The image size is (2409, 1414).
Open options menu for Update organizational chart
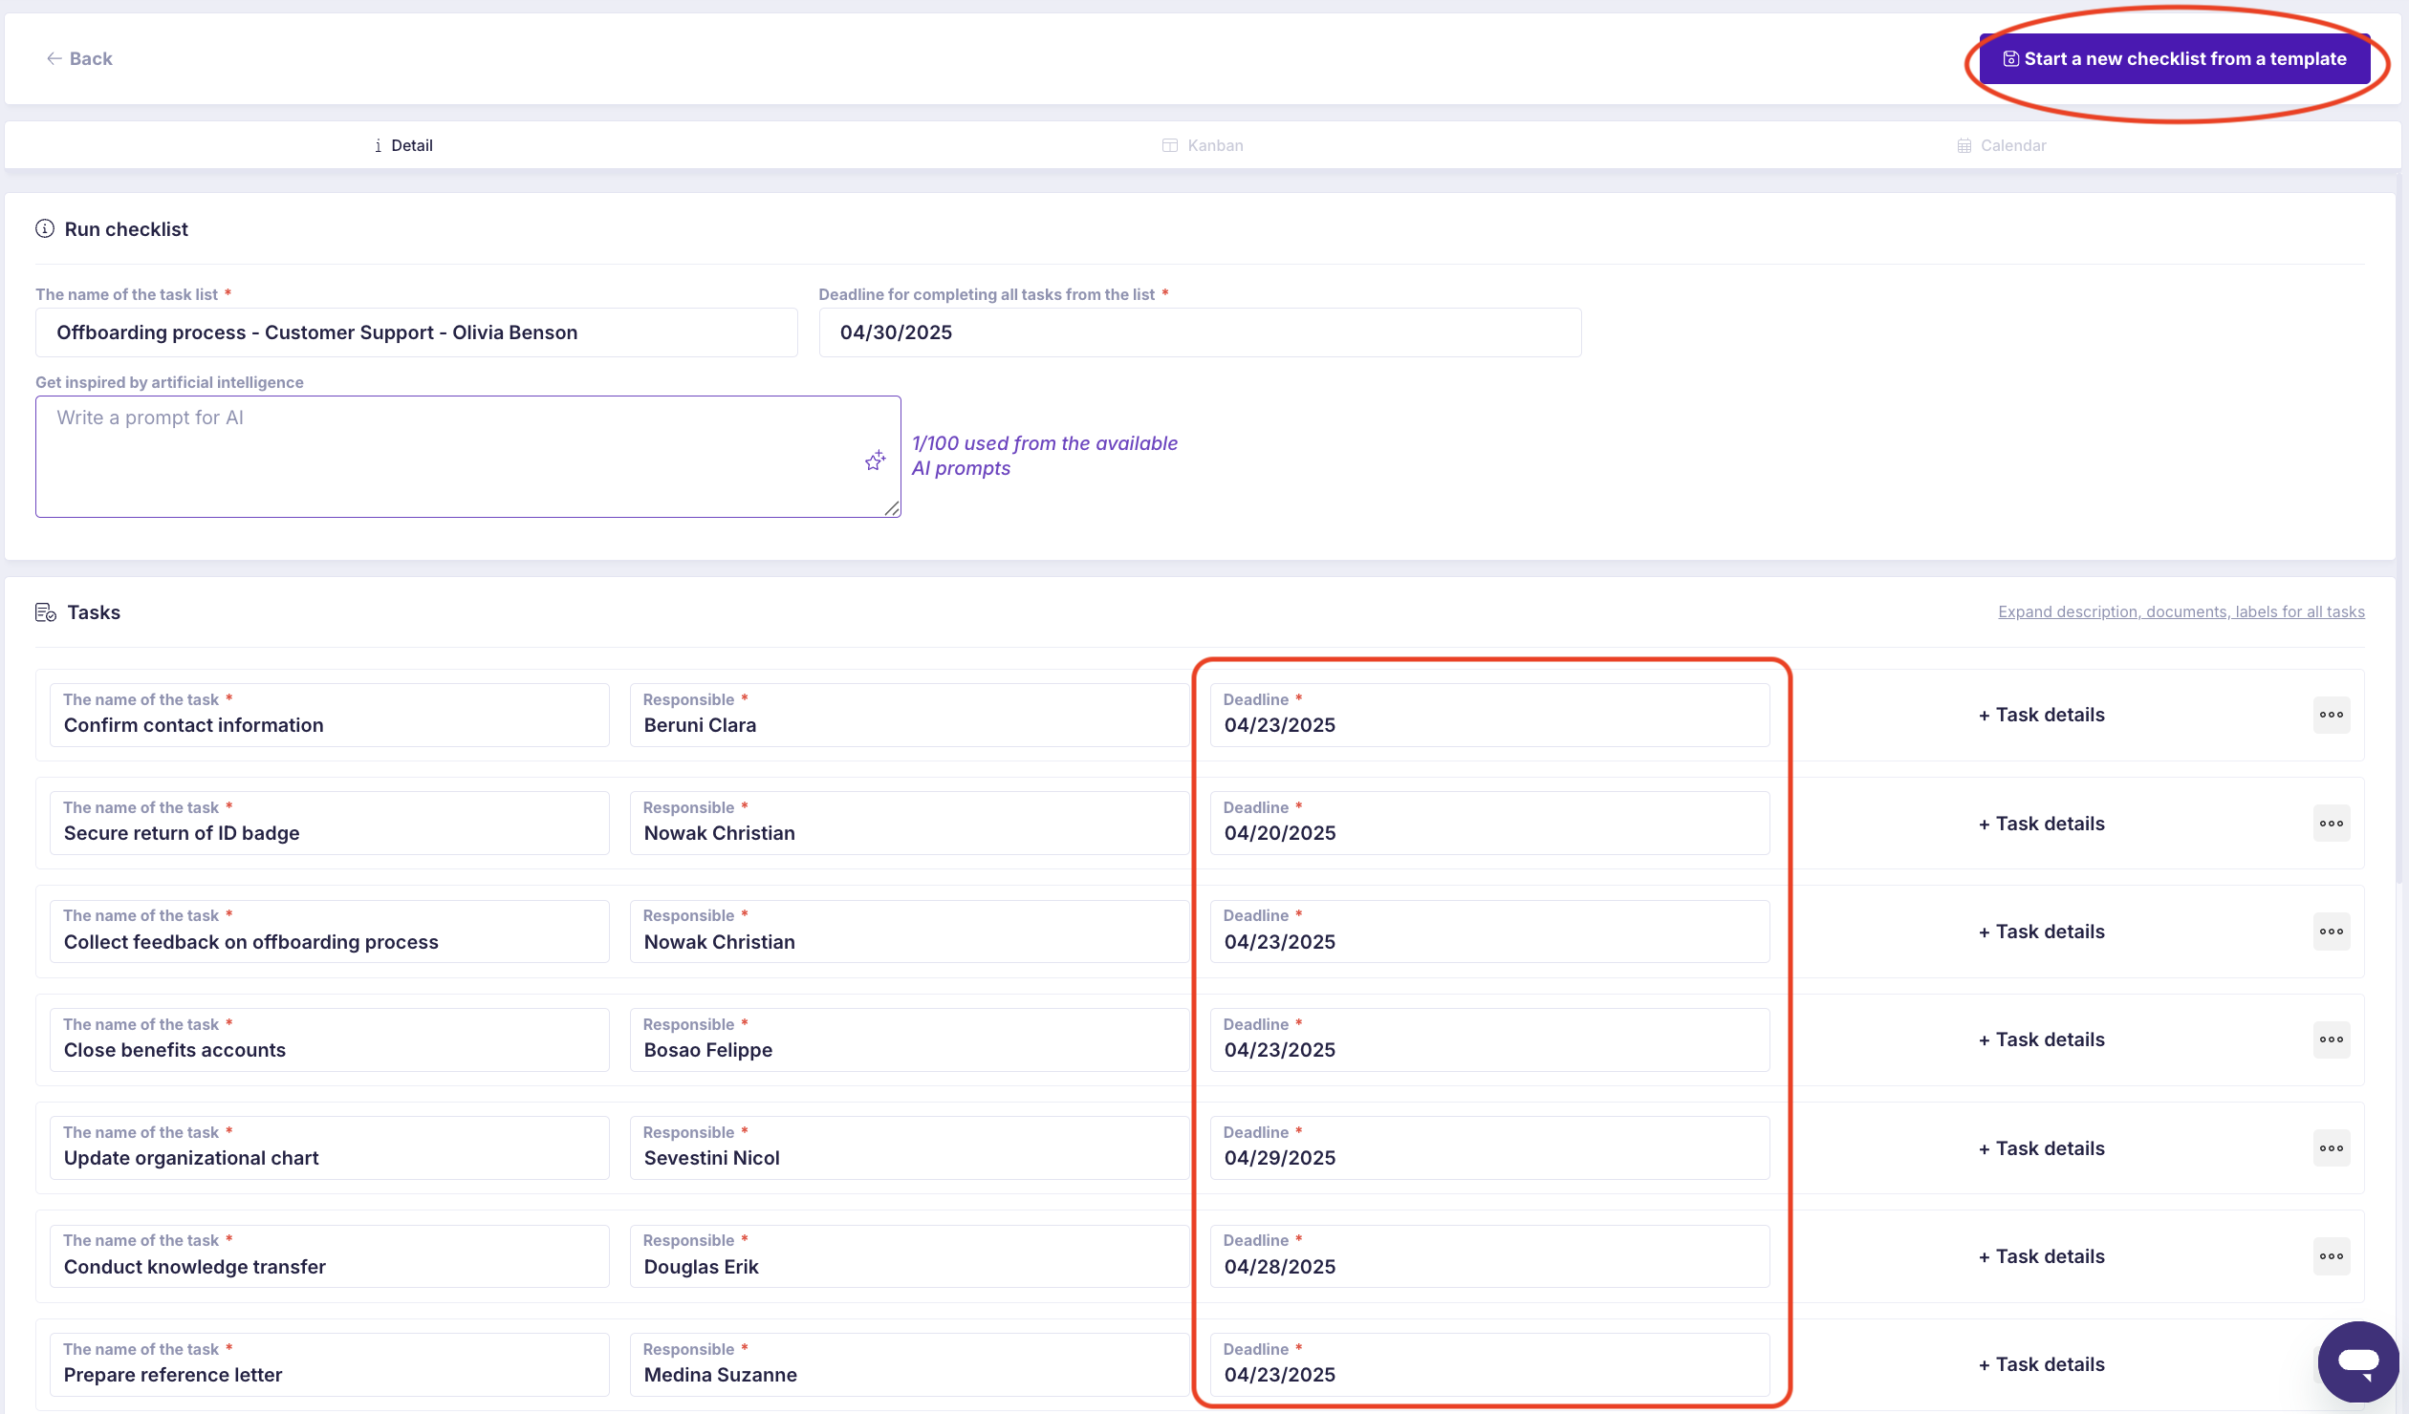tap(2332, 1148)
